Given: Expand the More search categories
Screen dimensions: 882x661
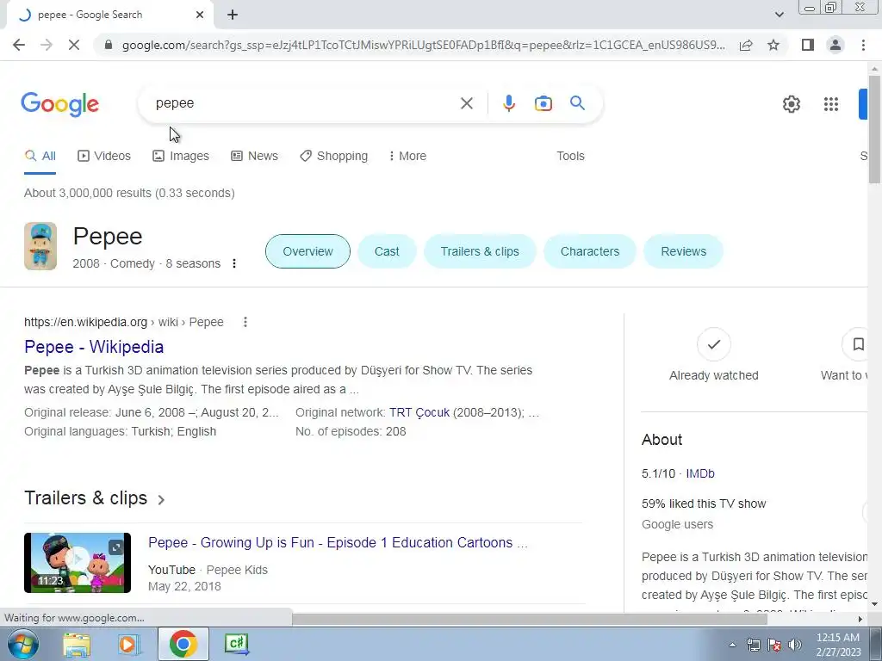Looking at the screenshot, I should pos(407,157).
